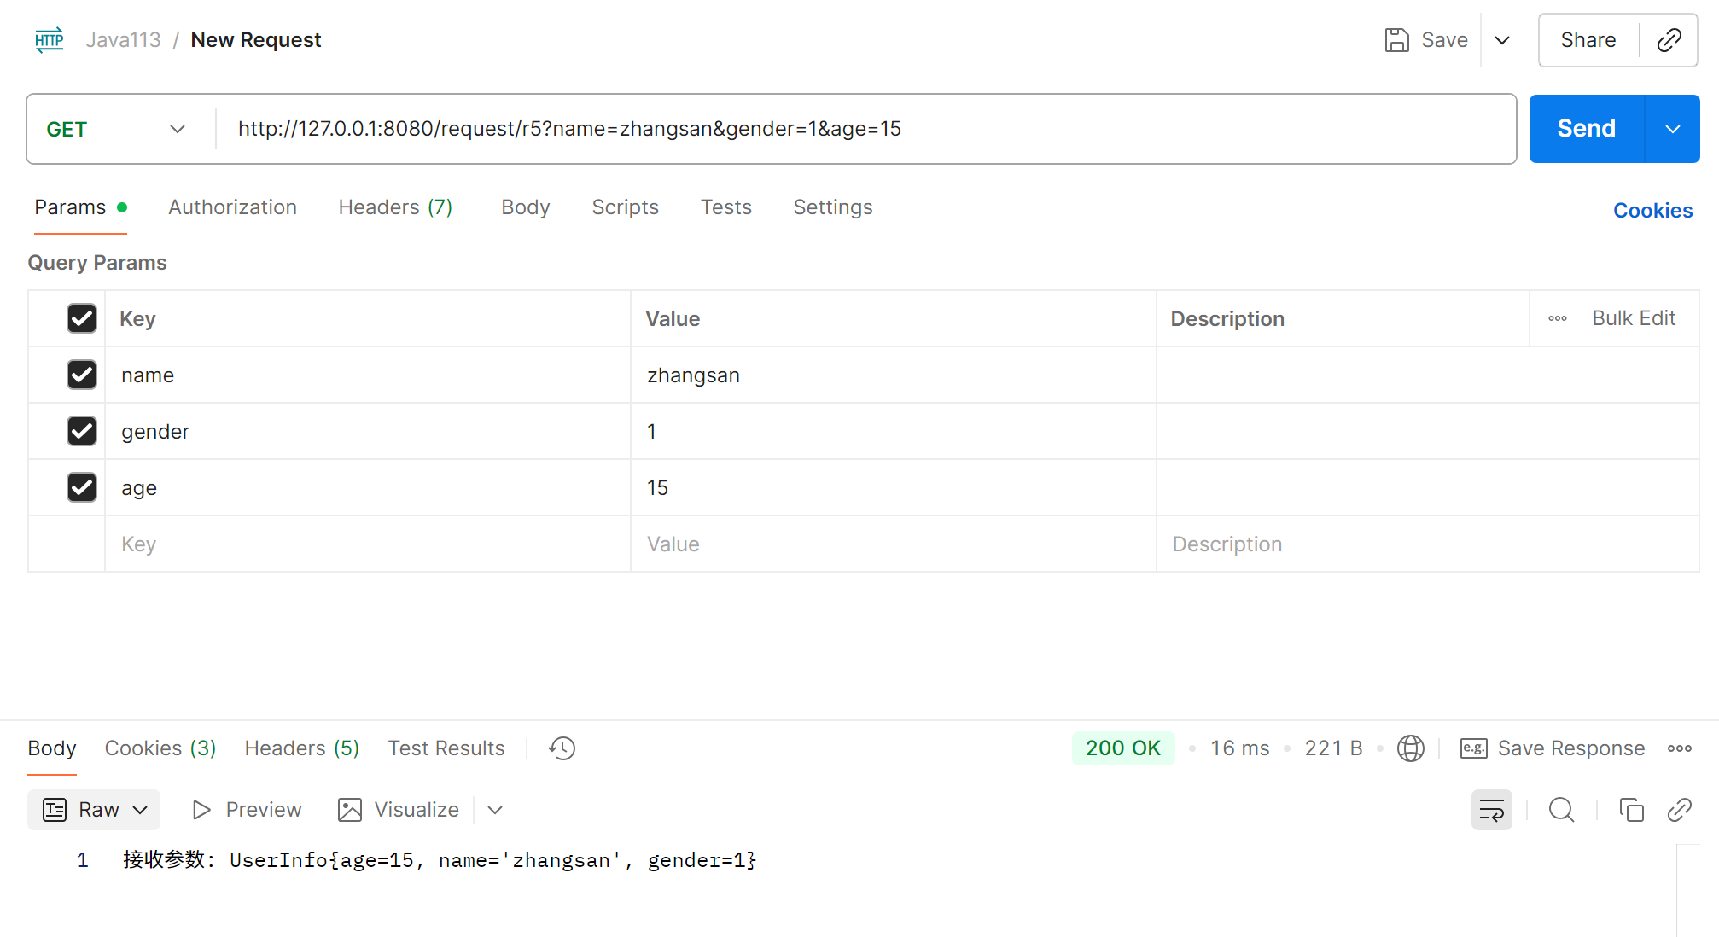The image size is (1719, 937).
Task: Uncheck the name parameter checkbox
Action: click(82, 375)
